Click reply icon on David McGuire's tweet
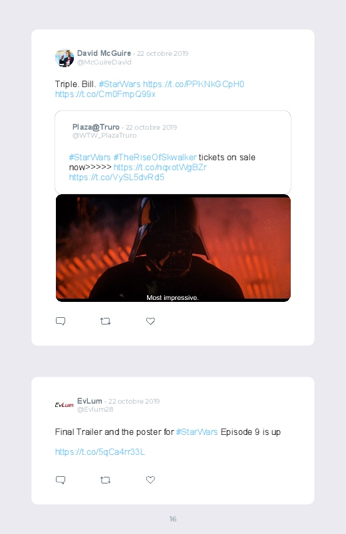Image resolution: width=346 pixels, height=534 pixels. click(x=61, y=321)
